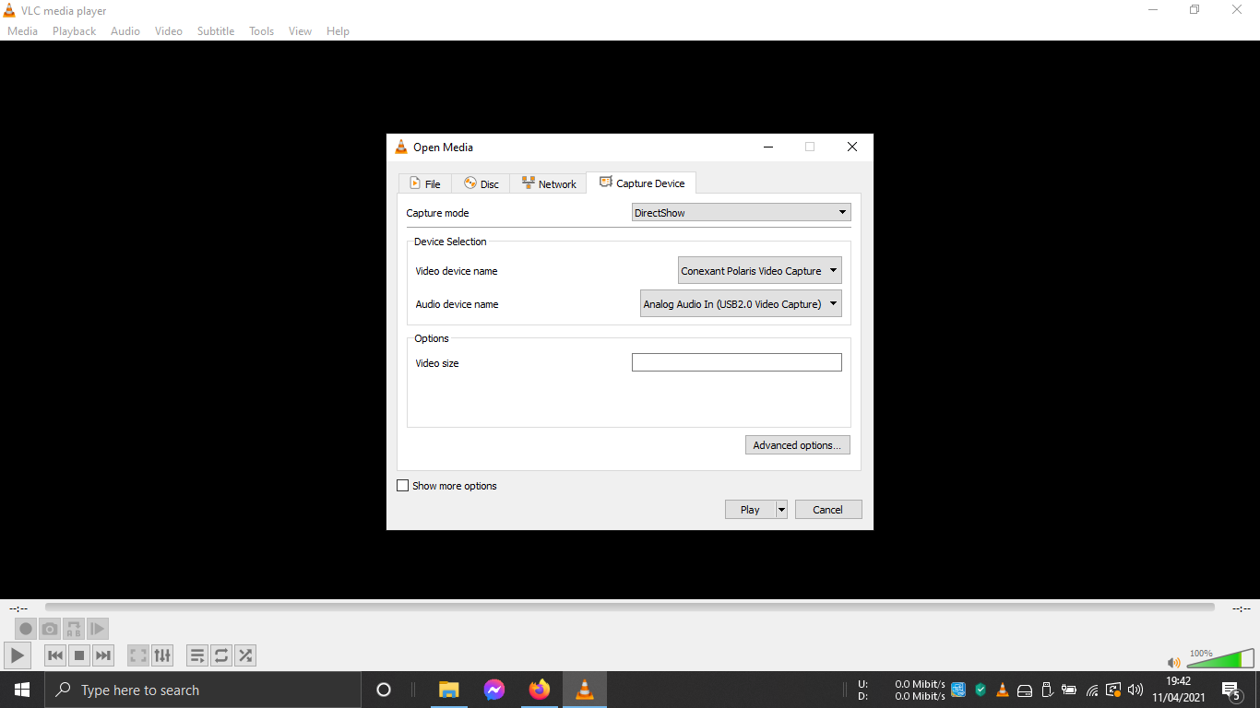This screenshot has width=1260, height=708.
Task: Click the Video size input field
Action: 736,362
